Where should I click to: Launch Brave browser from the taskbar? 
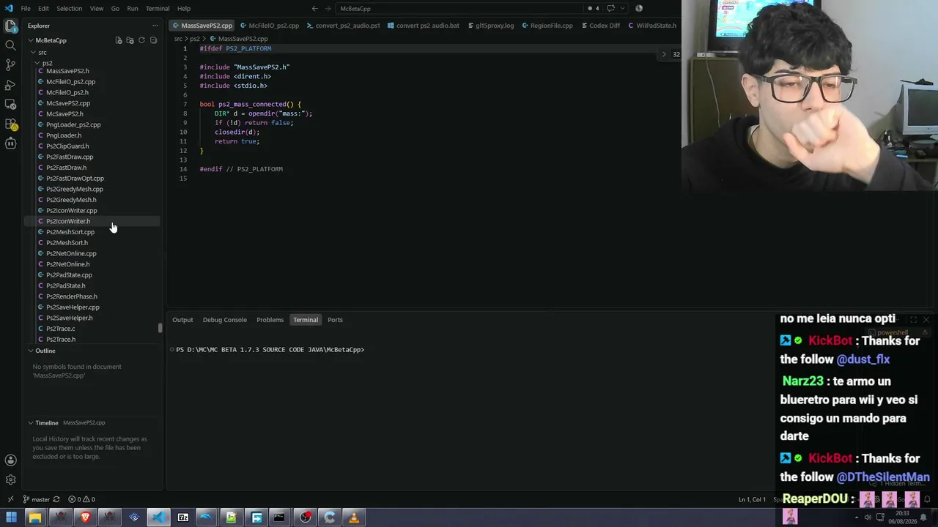click(85, 517)
